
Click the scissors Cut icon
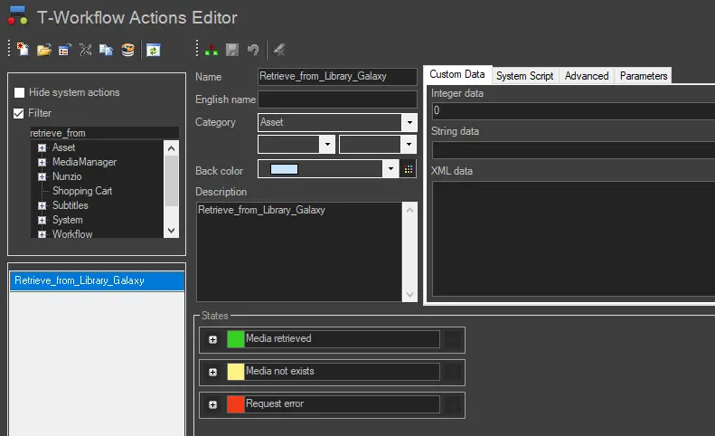click(x=86, y=51)
